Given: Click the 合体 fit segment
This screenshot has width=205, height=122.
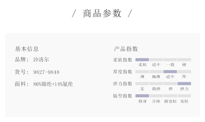Looking at the screenshot, I should pos(156,96).
